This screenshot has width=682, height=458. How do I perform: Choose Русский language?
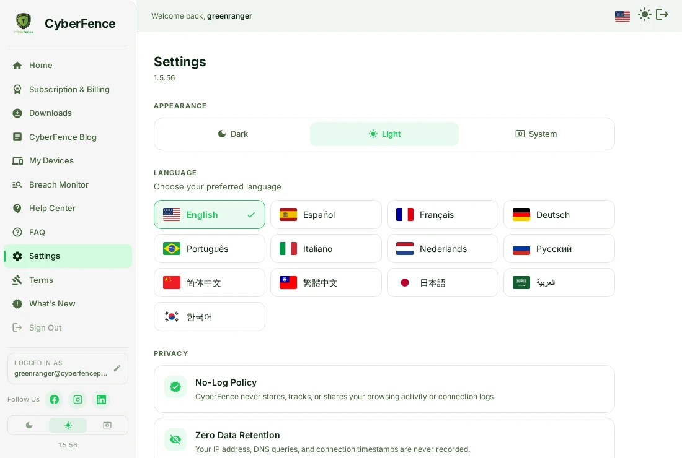pos(559,248)
